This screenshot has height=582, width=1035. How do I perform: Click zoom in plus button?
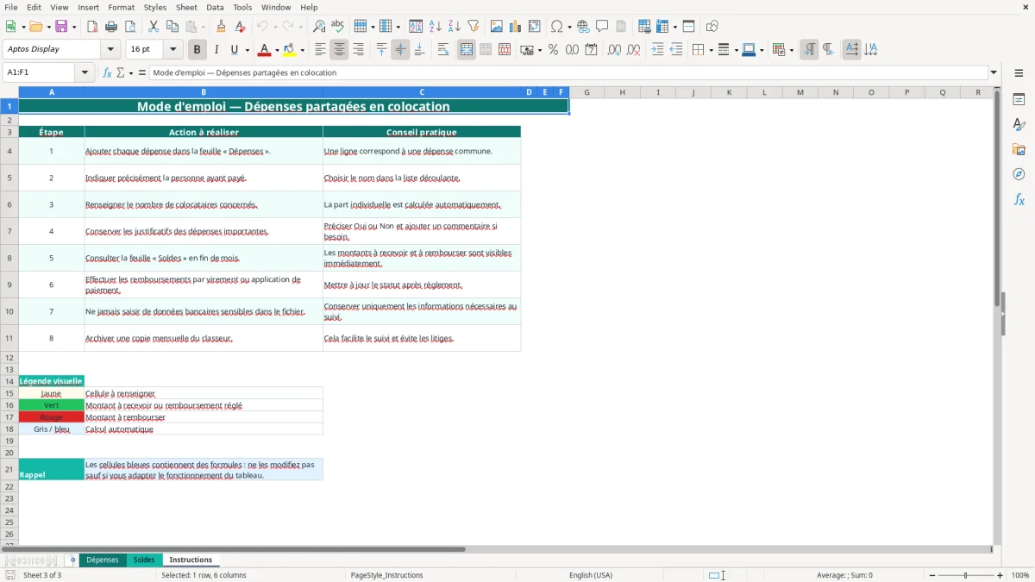[x=1000, y=575]
